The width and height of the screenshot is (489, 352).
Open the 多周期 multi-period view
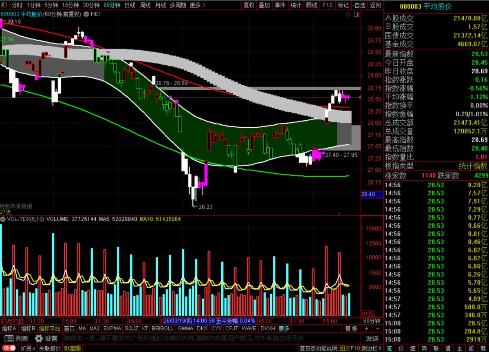pyautogui.click(x=178, y=5)
